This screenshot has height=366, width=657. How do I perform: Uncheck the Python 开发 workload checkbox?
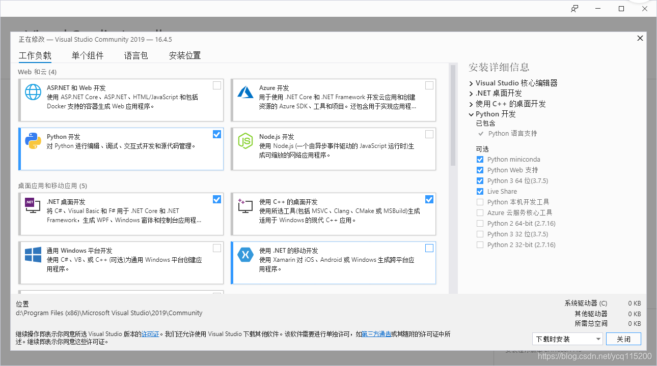tap(217, 134)
